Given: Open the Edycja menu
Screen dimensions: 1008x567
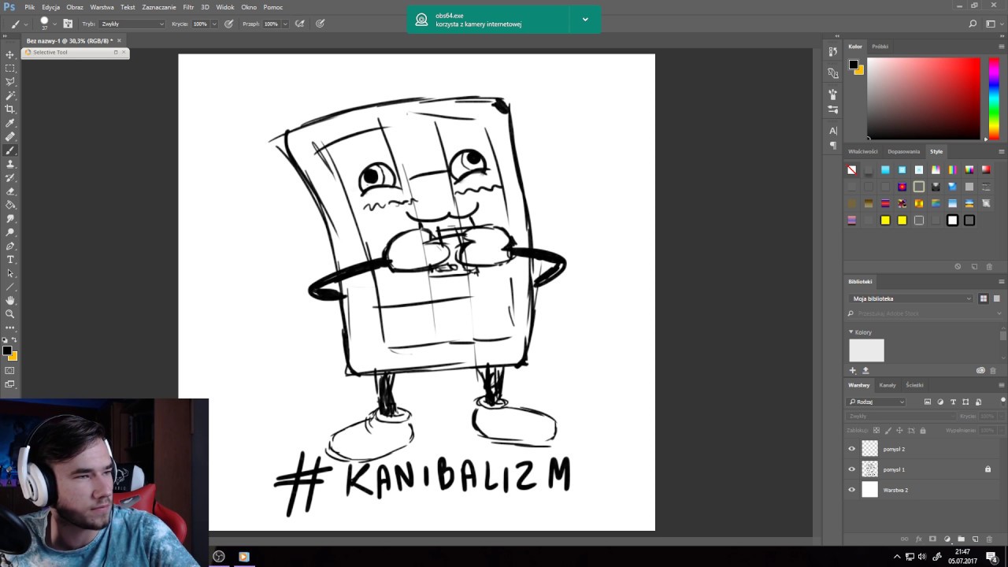Looking at the screenshot, I should (51, 7).
